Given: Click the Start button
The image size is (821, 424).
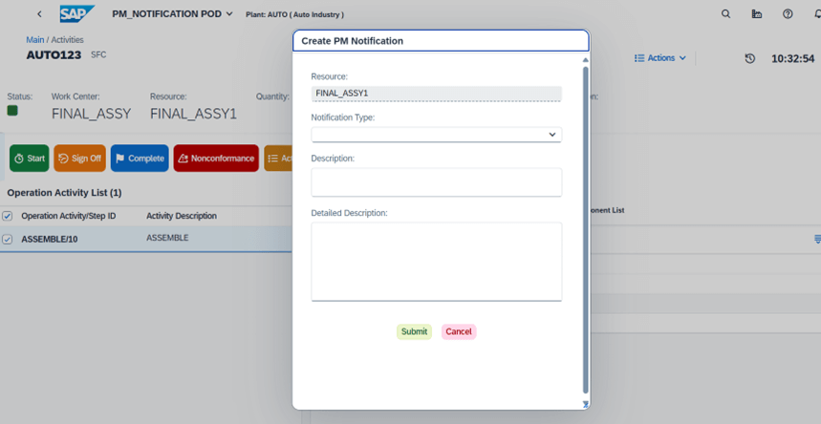Looking at the screenshot, I should coord(30,159).
